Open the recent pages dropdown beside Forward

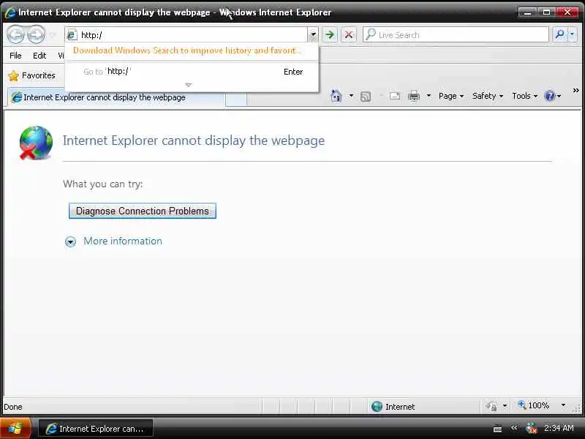click(53, 35)
